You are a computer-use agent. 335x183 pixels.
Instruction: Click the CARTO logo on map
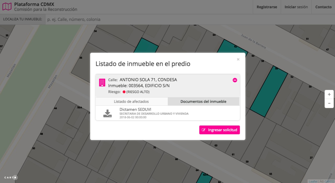click(x=11, y=178)
